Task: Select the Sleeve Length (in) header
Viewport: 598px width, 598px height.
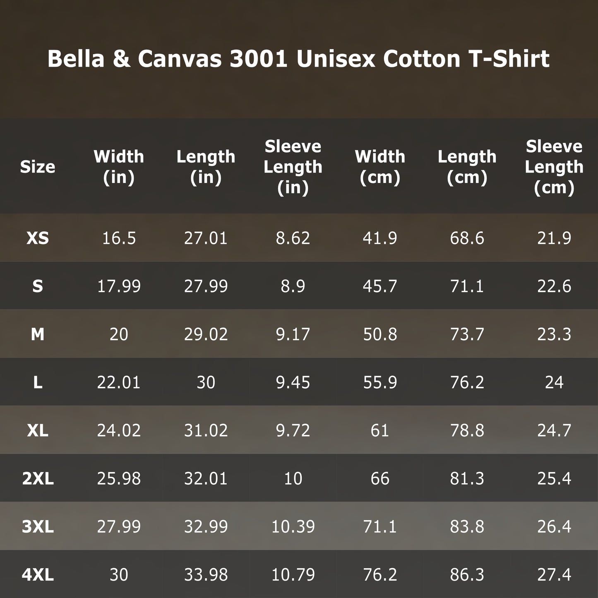Action: point(293,167)
